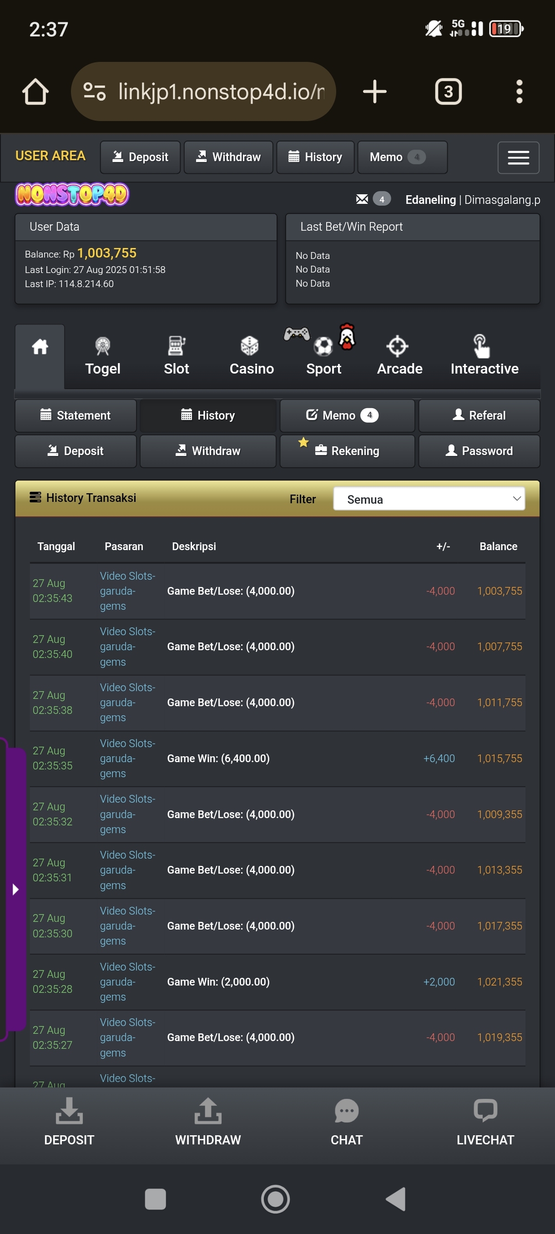Viewport: 555px width, 1234px height.
Task: Open the Rekening button
Action: click(x=347, y=451)
